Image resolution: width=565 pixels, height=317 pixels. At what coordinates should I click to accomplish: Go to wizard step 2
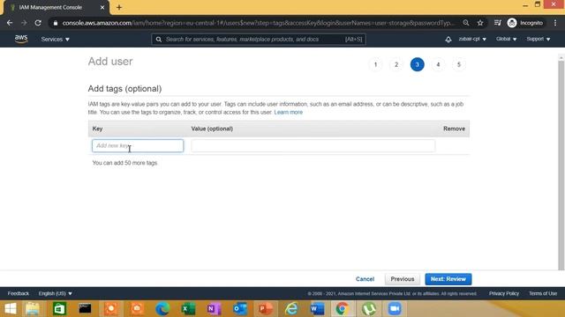396,64
